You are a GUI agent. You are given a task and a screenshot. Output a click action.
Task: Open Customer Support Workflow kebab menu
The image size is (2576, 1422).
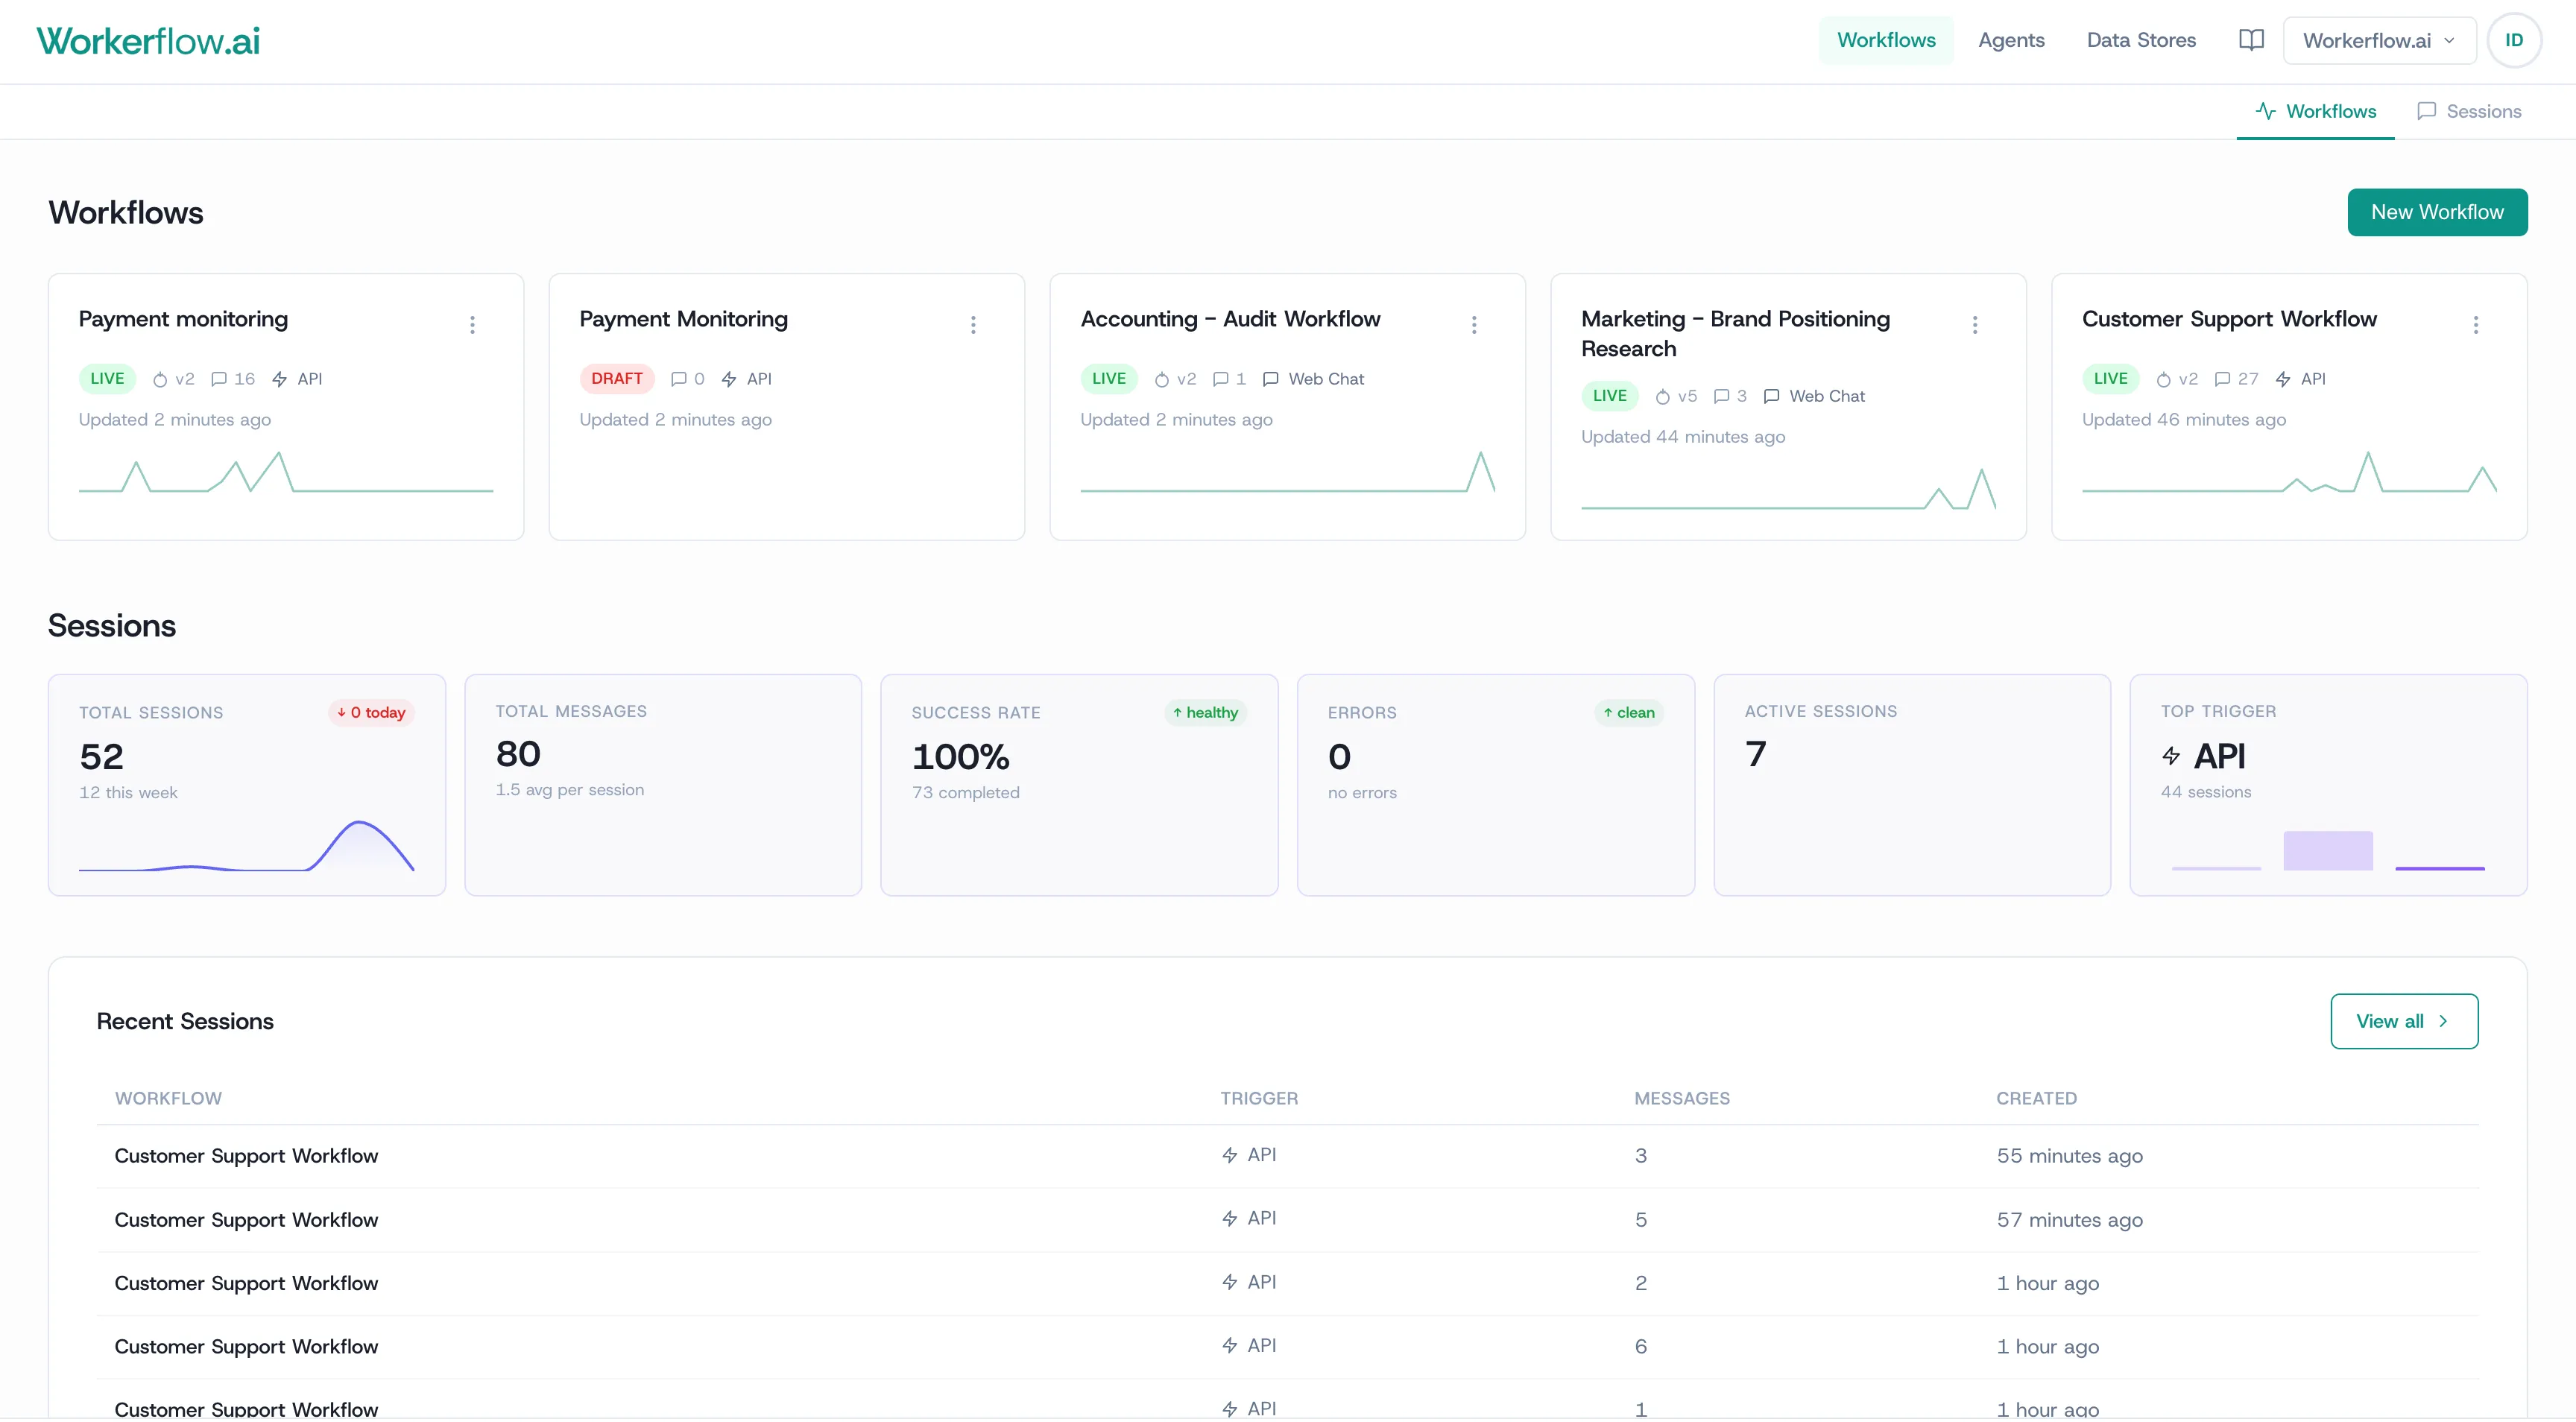point(2475,325)
